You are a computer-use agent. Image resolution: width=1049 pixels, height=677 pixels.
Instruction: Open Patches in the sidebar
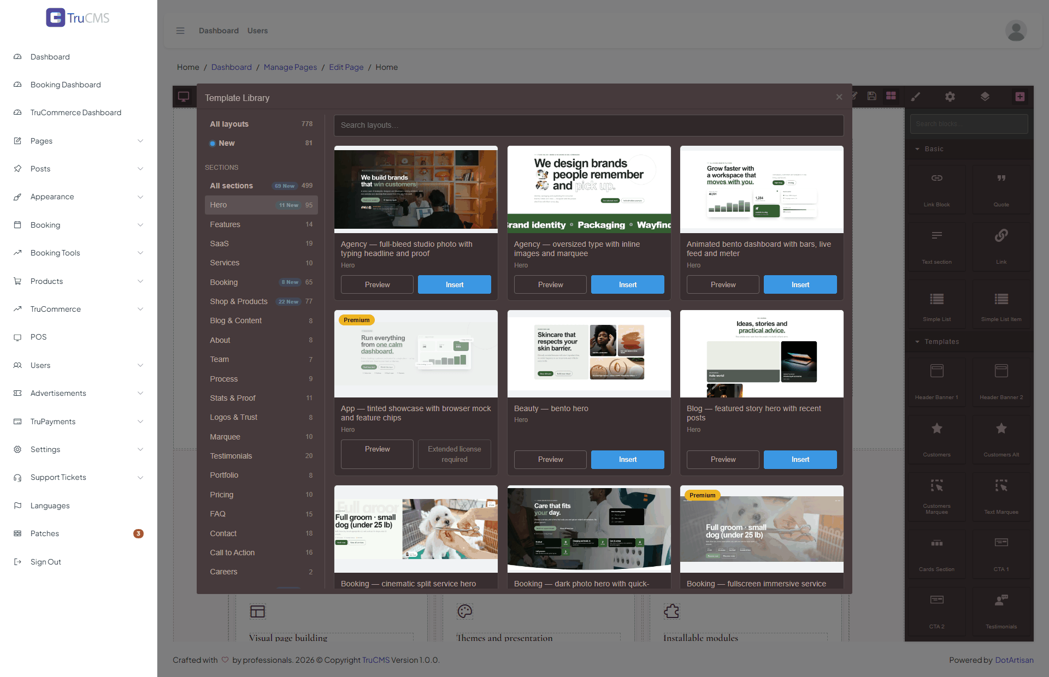79,533
